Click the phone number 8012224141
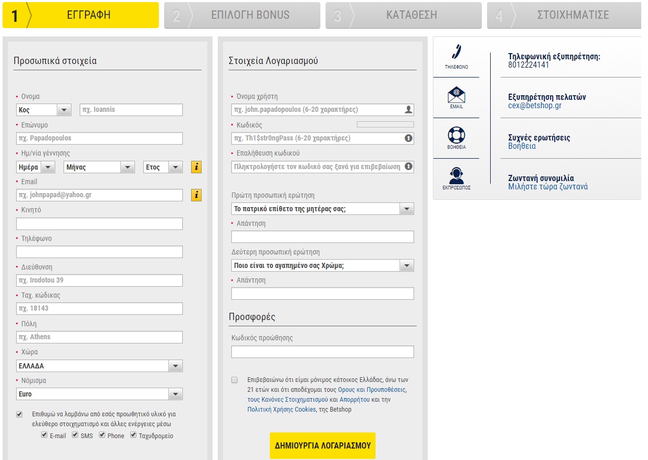Image resolution: width=648 pixels, height=460 pixels. click(x=529, y=65)
